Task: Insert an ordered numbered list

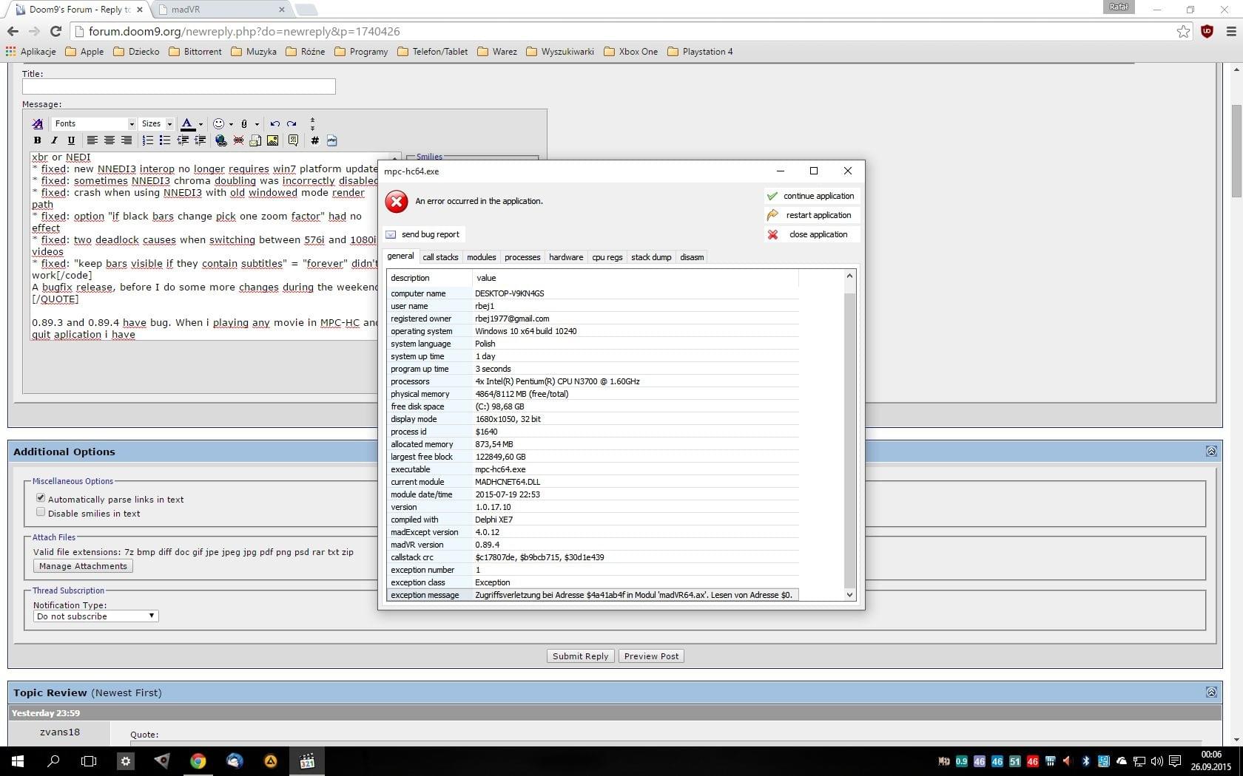Action: (x=148, y=140)
